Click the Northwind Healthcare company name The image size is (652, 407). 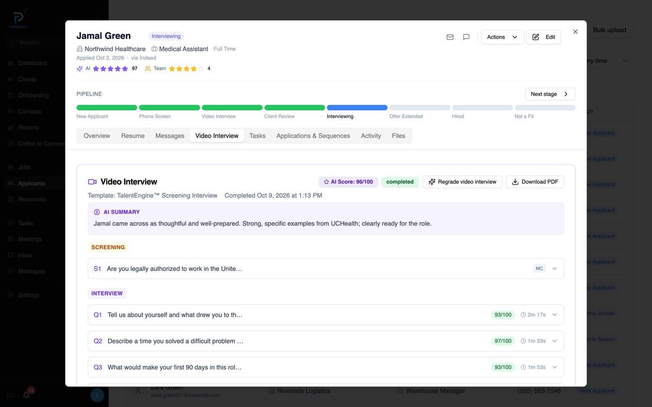pyautogui.click(x=115, y=49)
